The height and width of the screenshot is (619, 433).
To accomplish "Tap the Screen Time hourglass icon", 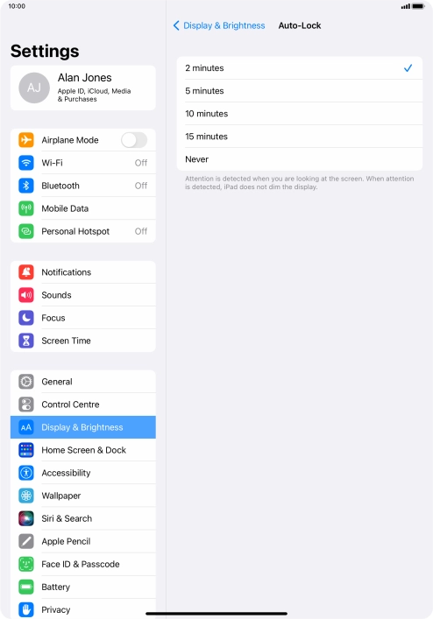I will [26, 341].
